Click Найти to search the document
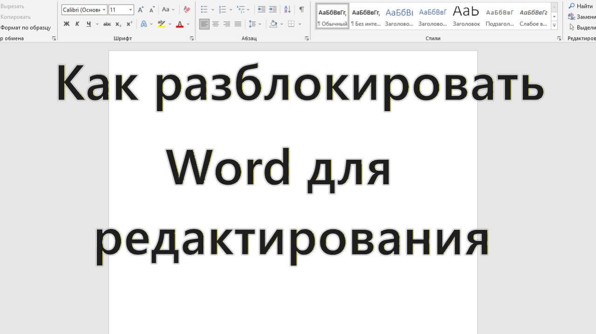The image size is (596, 334). coord(581,6)
